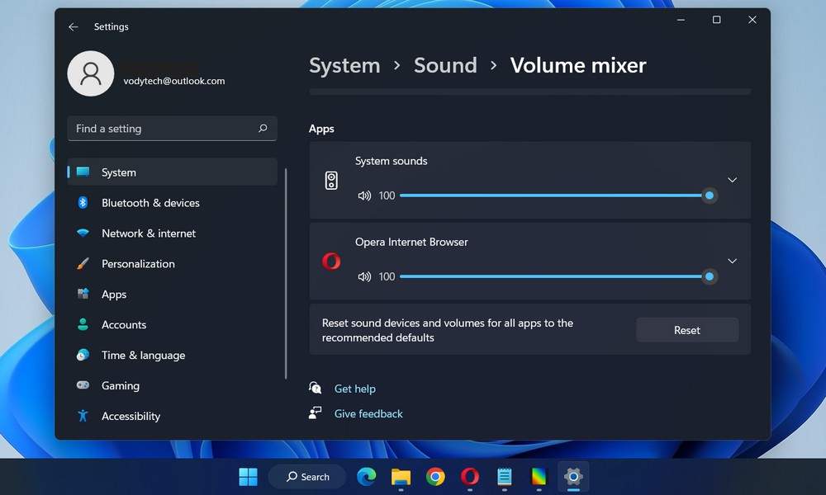Expand System sounds options chevron
The height and width of the screenshot is (495, 826).
point(732,180)
